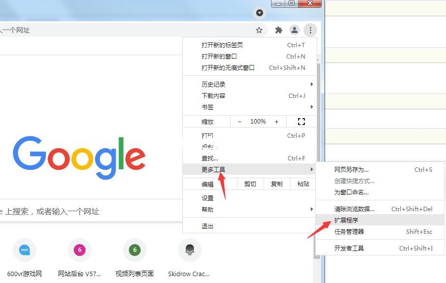This screenshot has height=283, width=446.
Task: Open the 网站后台 V57 shortcut icon
Action: tap(80, 250)
